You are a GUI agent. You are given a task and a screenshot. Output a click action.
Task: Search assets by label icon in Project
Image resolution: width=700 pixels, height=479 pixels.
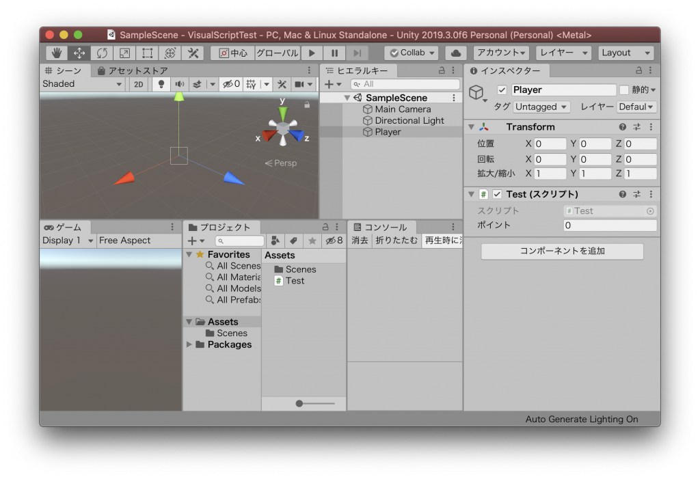[293, 241]
